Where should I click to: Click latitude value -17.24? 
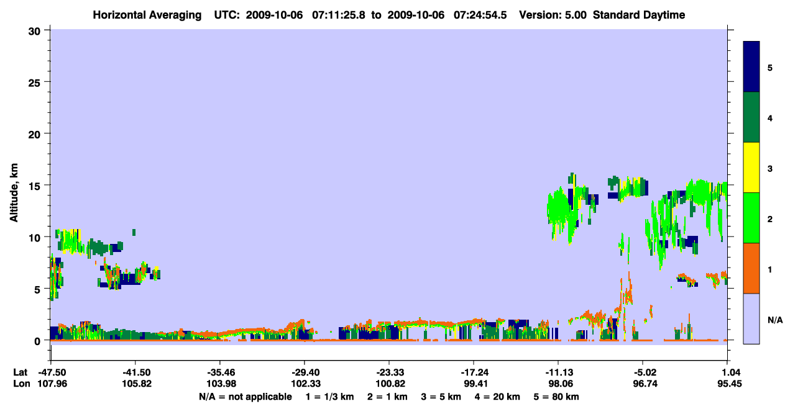point(474,372)
